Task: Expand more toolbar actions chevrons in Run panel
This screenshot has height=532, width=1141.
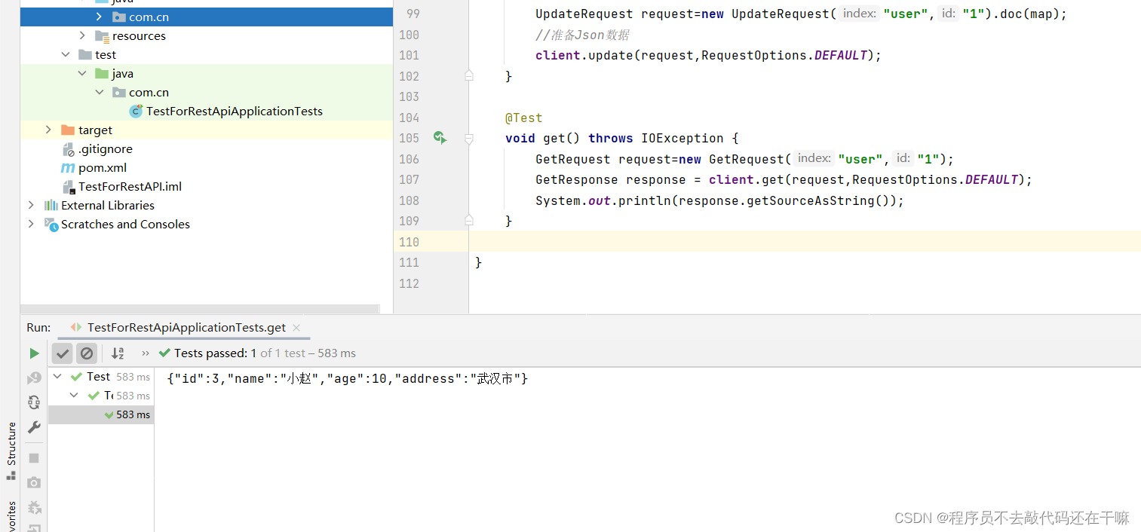Action: tap(146, 353)
